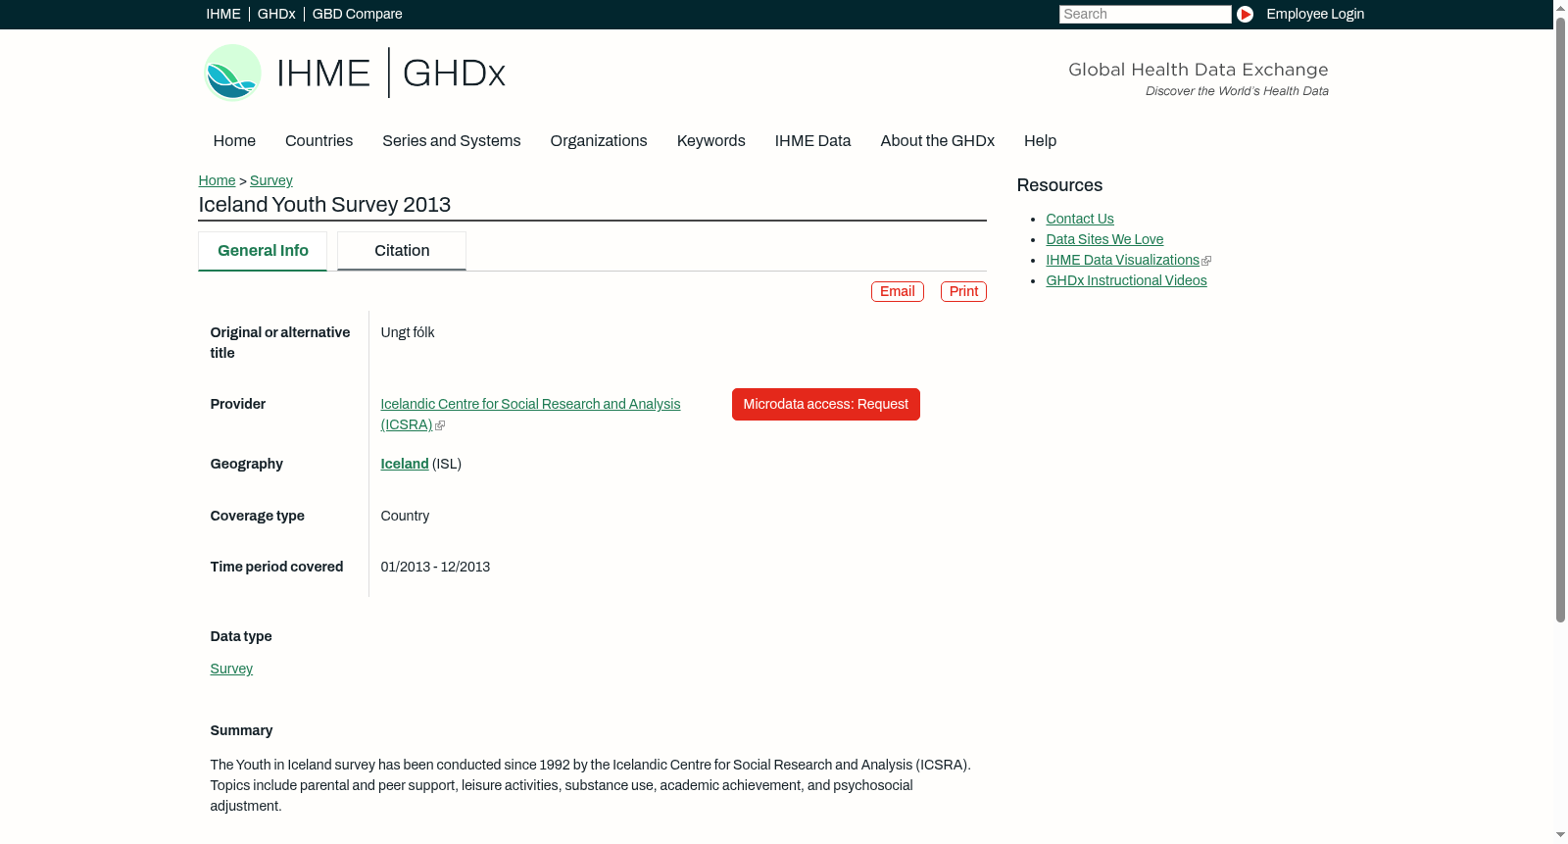
Task: Click Survey breadcrumb link
Action: (x=271, y=180)
